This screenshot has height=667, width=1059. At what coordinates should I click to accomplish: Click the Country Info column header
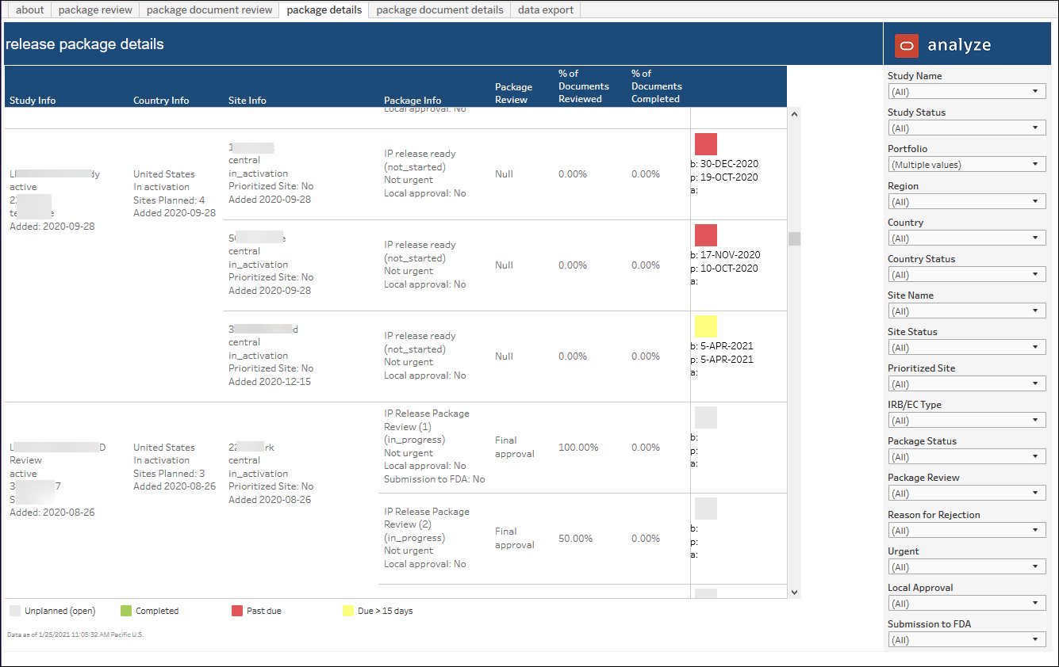click(161, 101)
